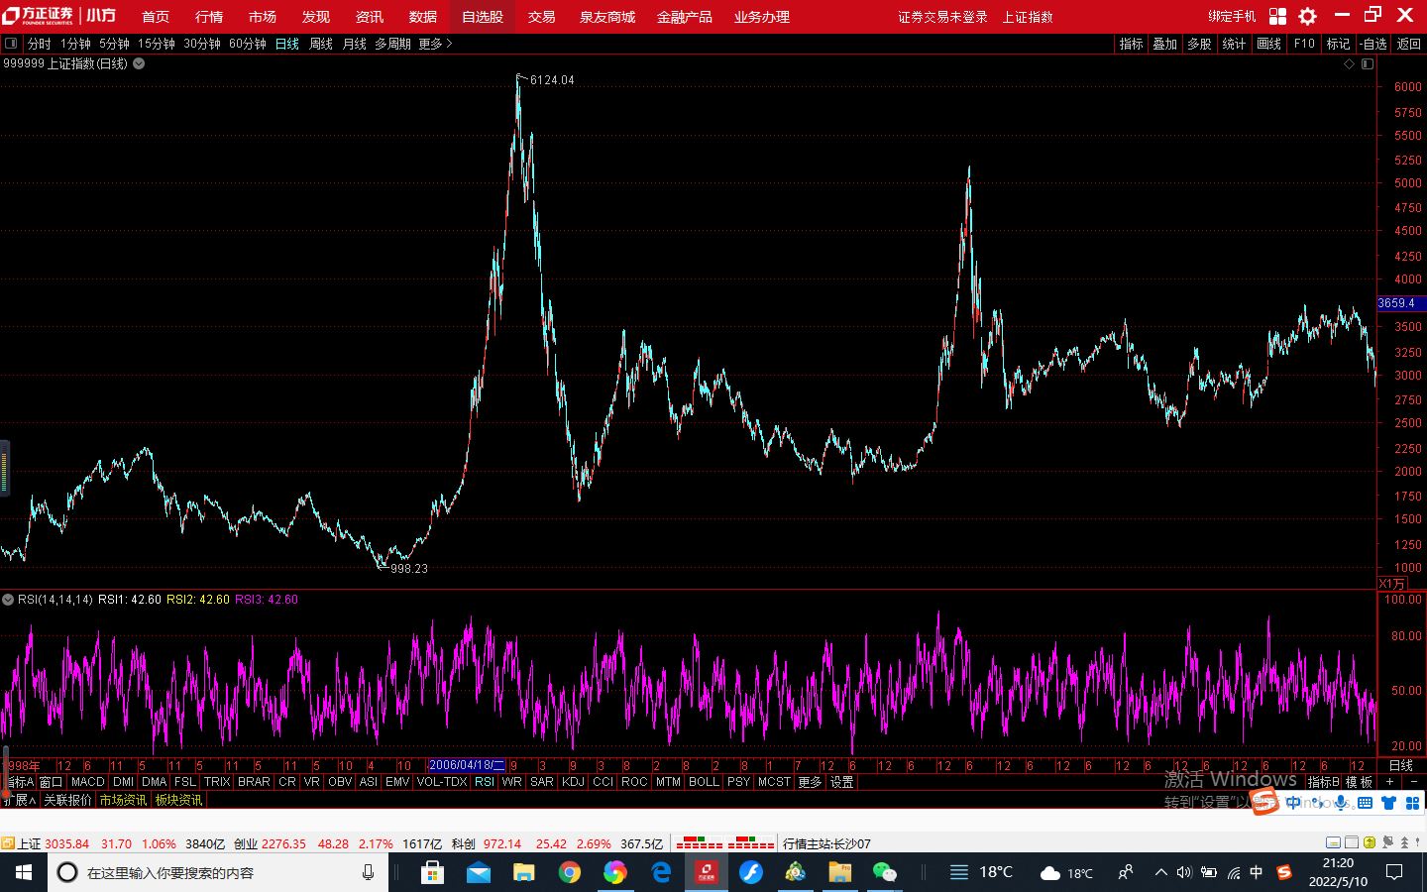Switch to 5分钟 period
Image resolution: width=1427 pixels, height=892 pixels.
pyautogui.click(x=114, y=44)
